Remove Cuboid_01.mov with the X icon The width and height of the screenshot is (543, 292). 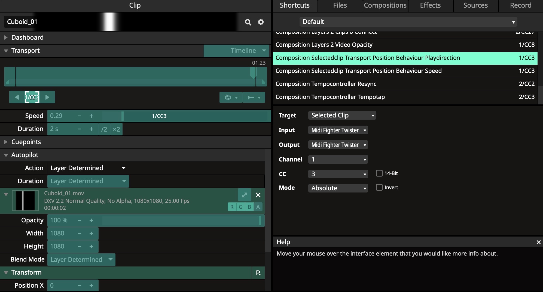tap(258, 195)
